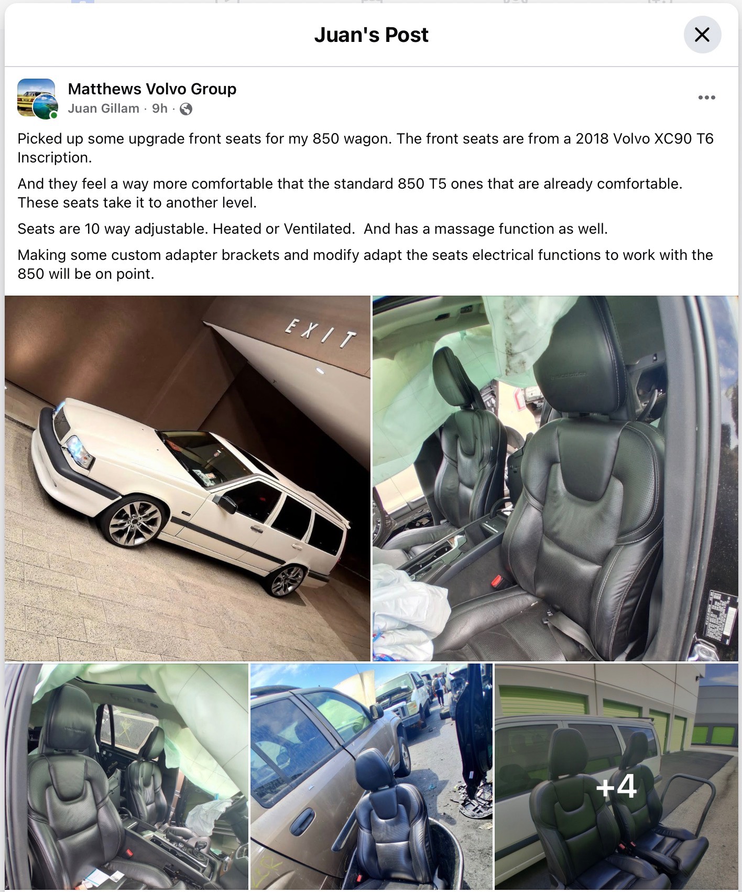Open the white 850 wagon photo
The height and width of the screenshot is (892, 742).
[188, 478]
